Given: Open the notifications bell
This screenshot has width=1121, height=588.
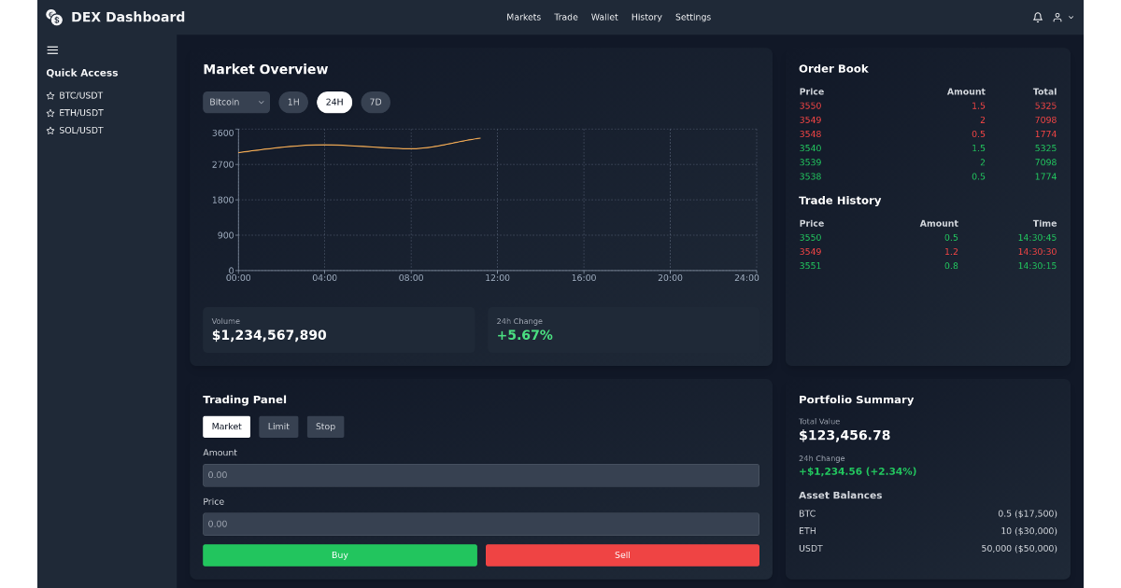Looking at the screenshot, I should (1037, 17).
